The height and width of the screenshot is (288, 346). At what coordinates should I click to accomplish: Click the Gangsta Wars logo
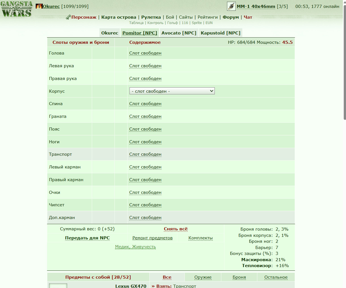point(16,9)
